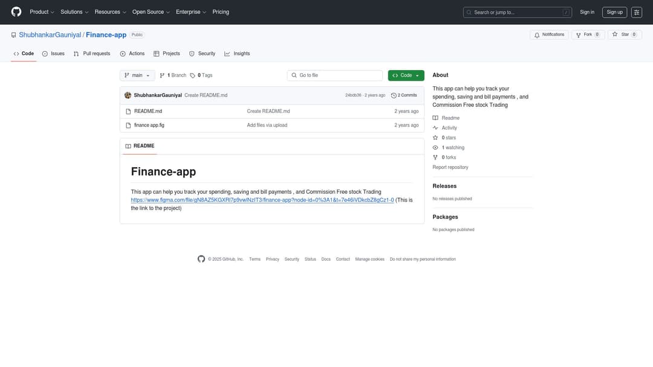Switch to the Pull requests tab
653x367 pixels.
[92, 54]
